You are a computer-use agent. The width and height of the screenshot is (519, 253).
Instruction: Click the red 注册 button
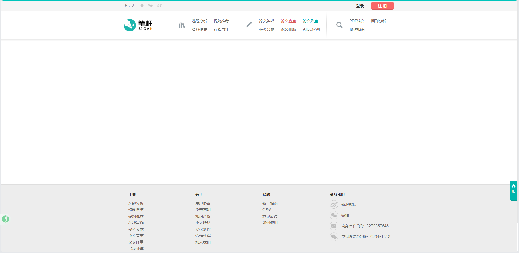(382, 6)
